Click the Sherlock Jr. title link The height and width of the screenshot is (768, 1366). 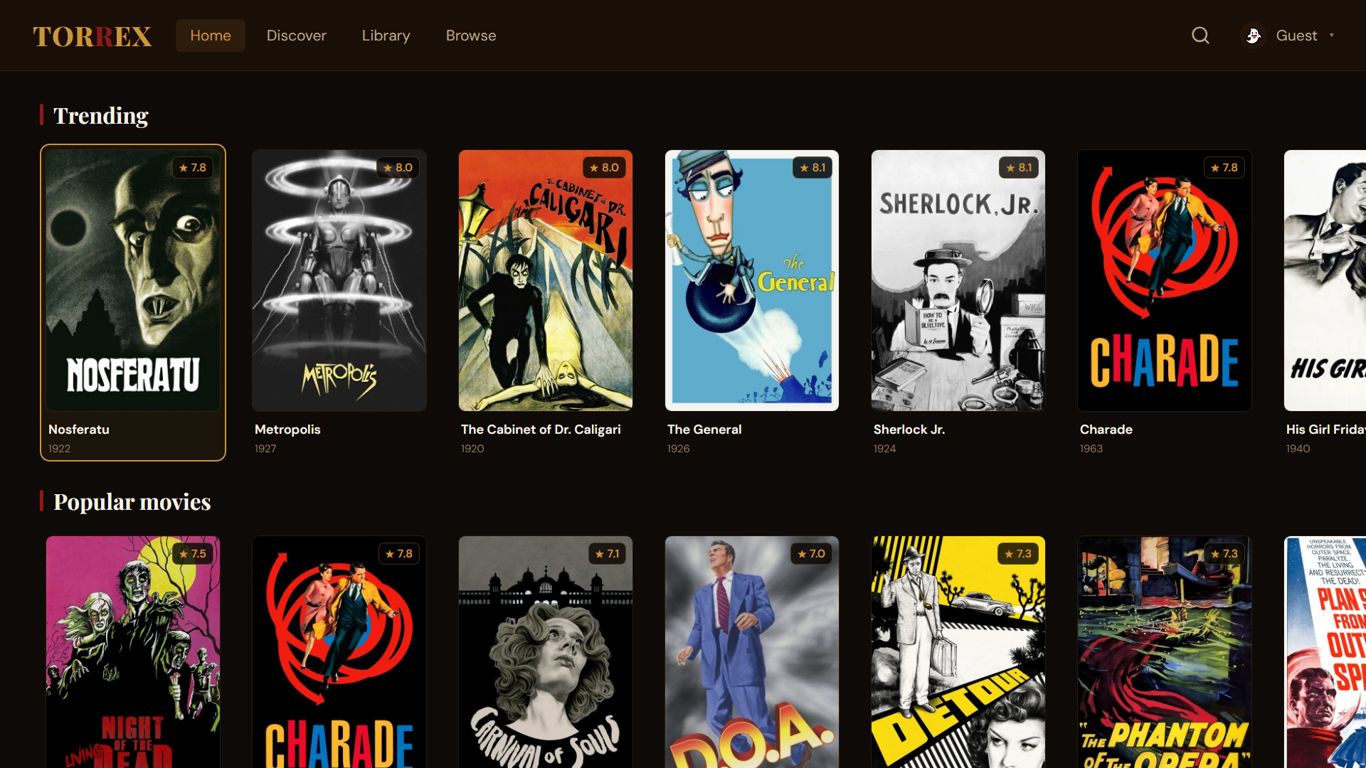point(909,430)
